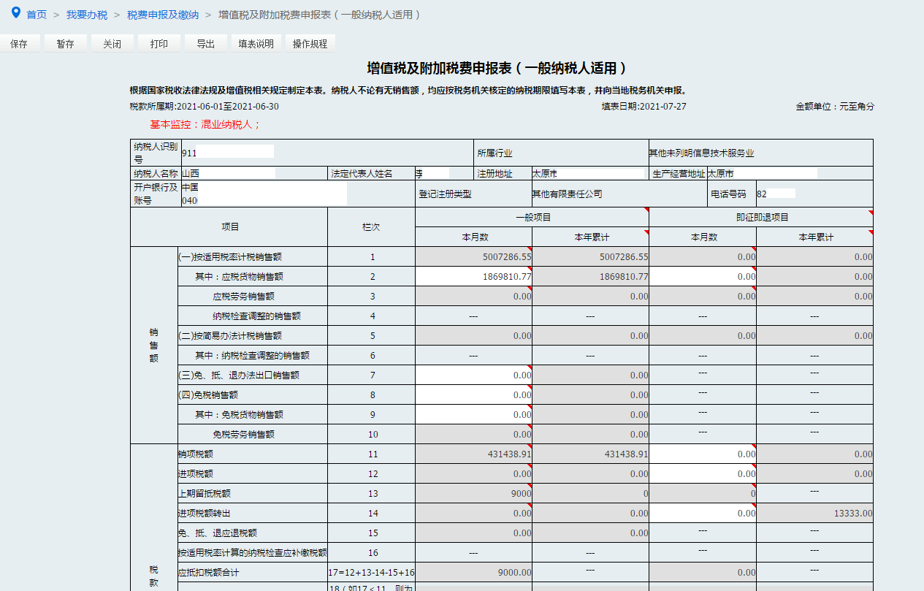Select 上期留抵税额 本月数 value 9000

473,493
